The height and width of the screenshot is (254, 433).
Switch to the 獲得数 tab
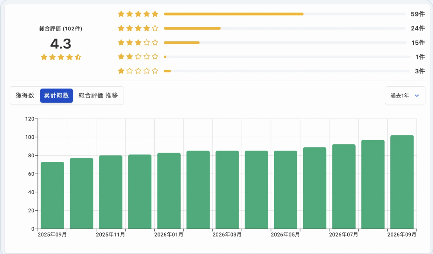pyautogui.click(x=25, y=96)
